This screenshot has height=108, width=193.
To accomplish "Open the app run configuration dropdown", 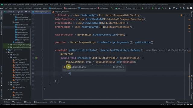I will tap(119, 8).
